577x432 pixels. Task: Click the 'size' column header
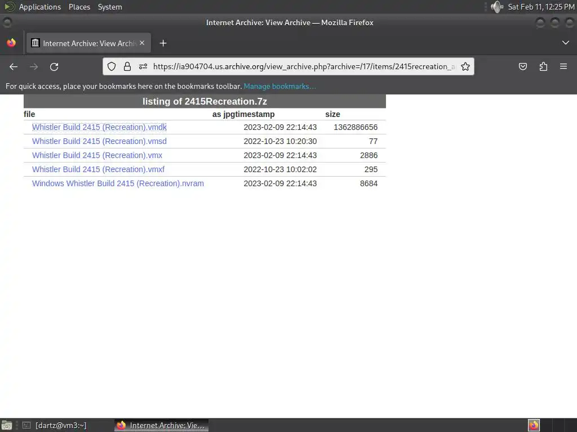332,114
